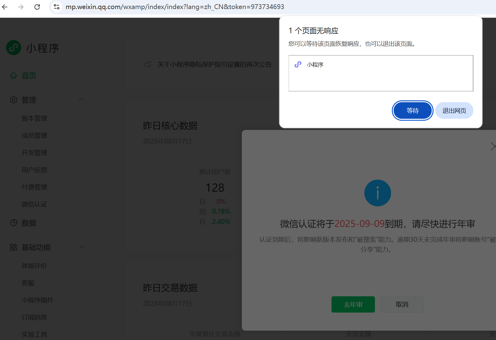Open 首页 in the sidebar
This screenshot has width=496, height=340.
coord(29,76)
